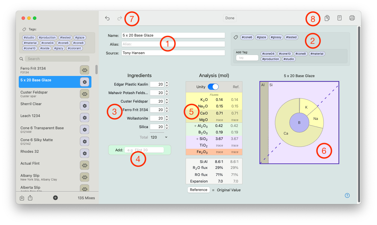Viewport: 377px width, 225px height.
Task: Click the Done button
Action: coord(230,18)
